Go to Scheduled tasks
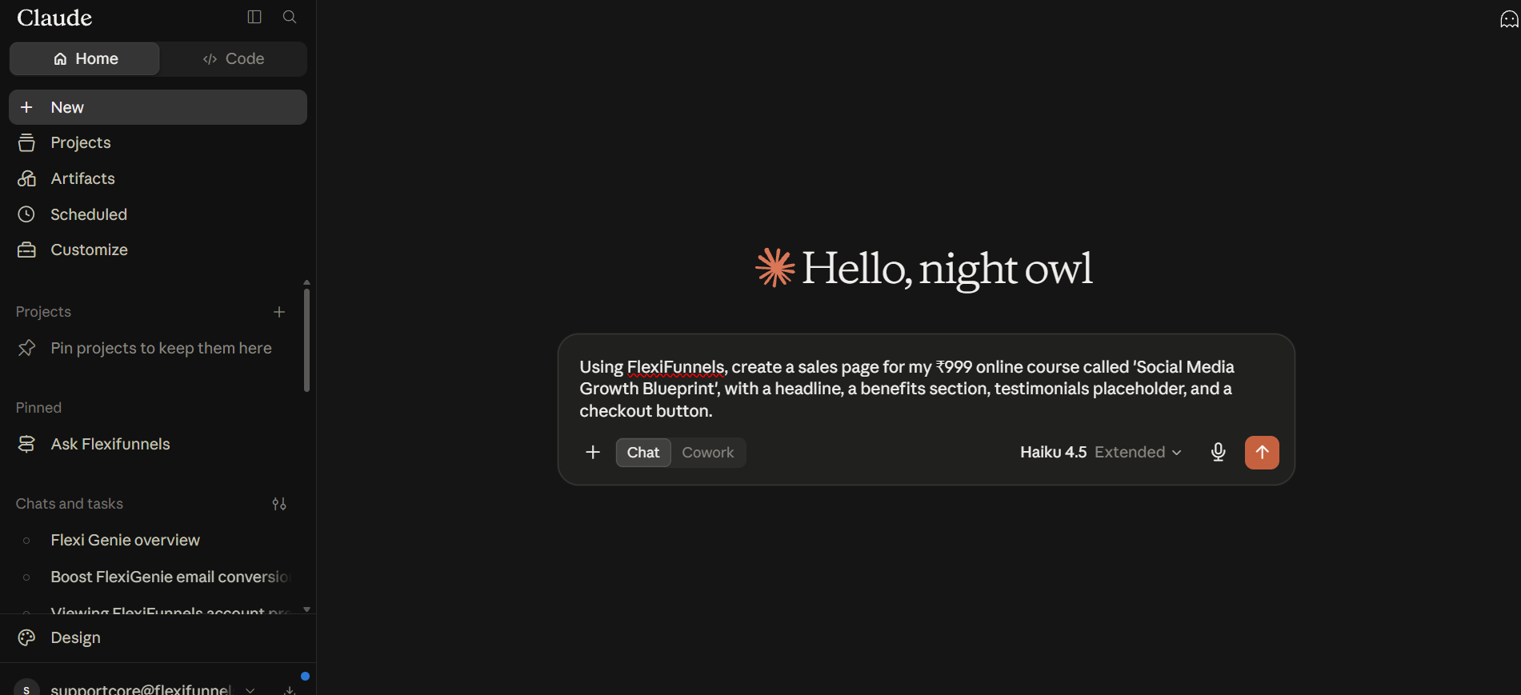 tap(158, 214)
